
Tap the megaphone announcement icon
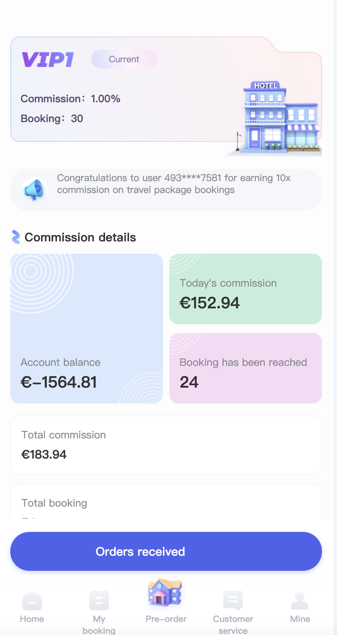coord(34,189)
